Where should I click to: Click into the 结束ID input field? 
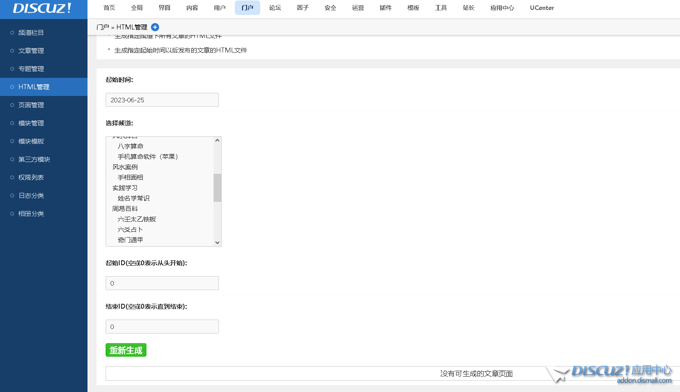[x=162, y=327]
